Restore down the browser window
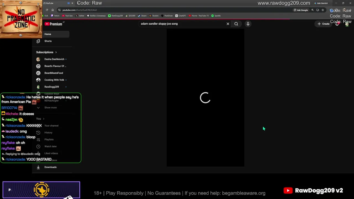The width and height of the screenshot is (354, 199). (343, 3)
